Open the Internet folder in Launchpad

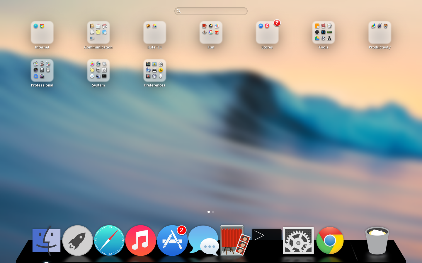(42, 32)
